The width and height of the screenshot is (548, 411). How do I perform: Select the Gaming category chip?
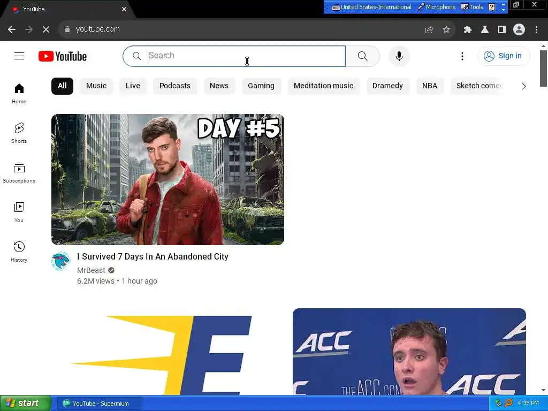[261, 86]
